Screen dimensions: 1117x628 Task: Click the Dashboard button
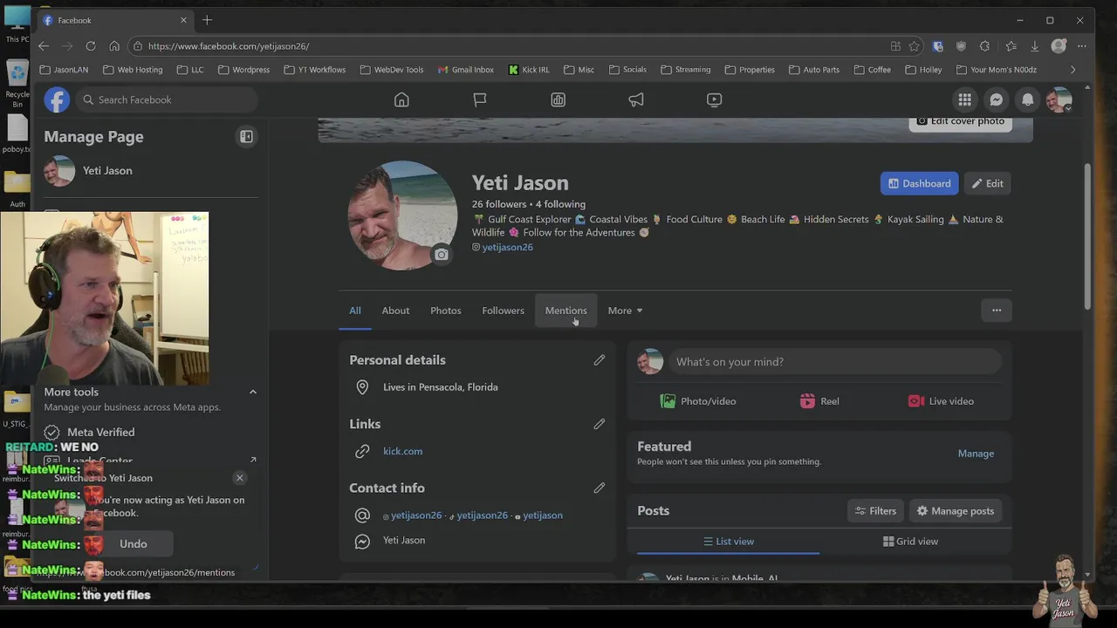[x=919, y=183]
